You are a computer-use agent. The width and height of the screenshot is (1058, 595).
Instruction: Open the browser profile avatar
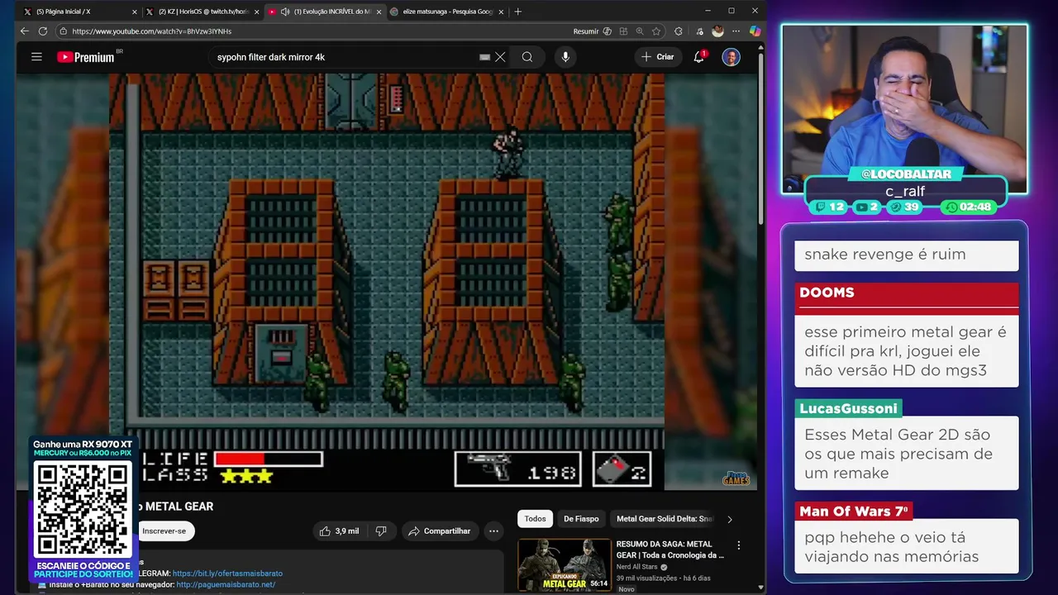point(717,31)
